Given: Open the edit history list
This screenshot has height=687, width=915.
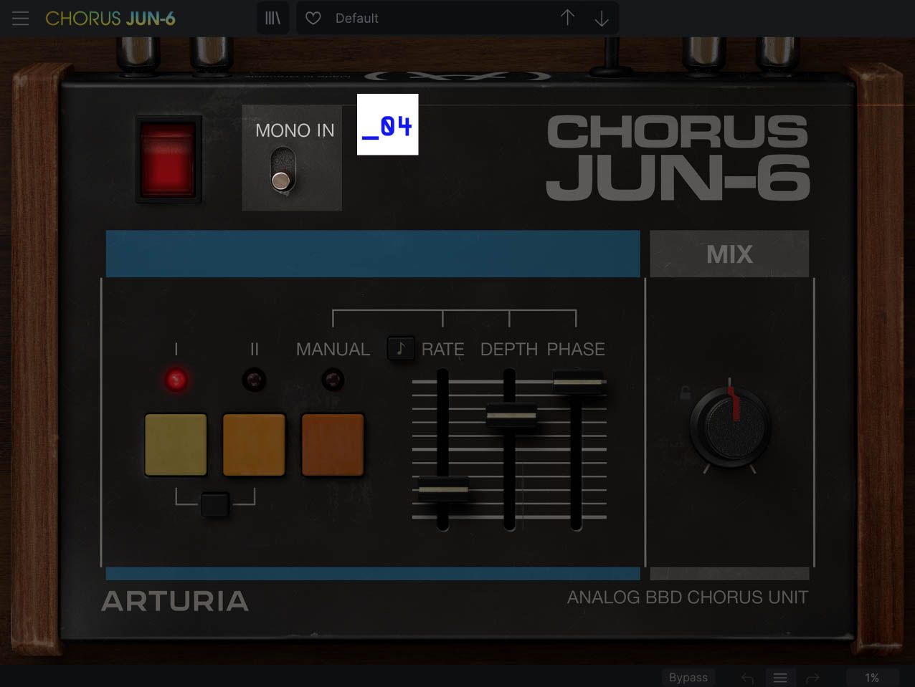Looking at the screenshot, I should pos(780,678).
